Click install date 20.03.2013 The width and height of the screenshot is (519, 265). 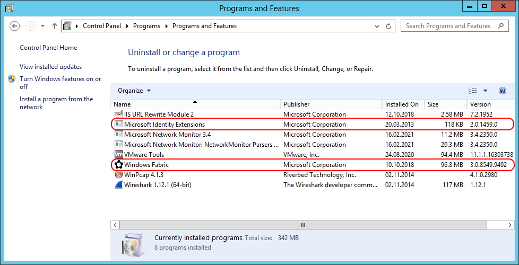click(x=399, y=125)
